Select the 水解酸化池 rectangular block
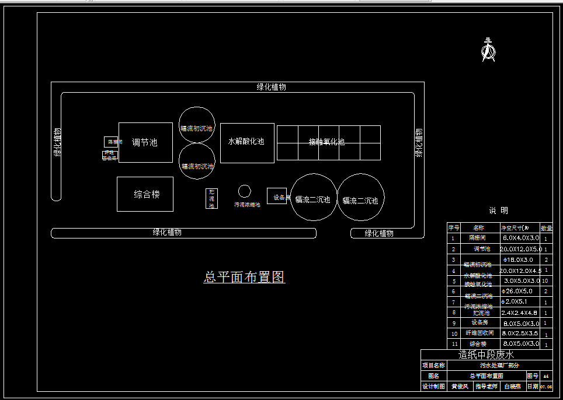This screenshot has height=400, width=563. (247, 142)
